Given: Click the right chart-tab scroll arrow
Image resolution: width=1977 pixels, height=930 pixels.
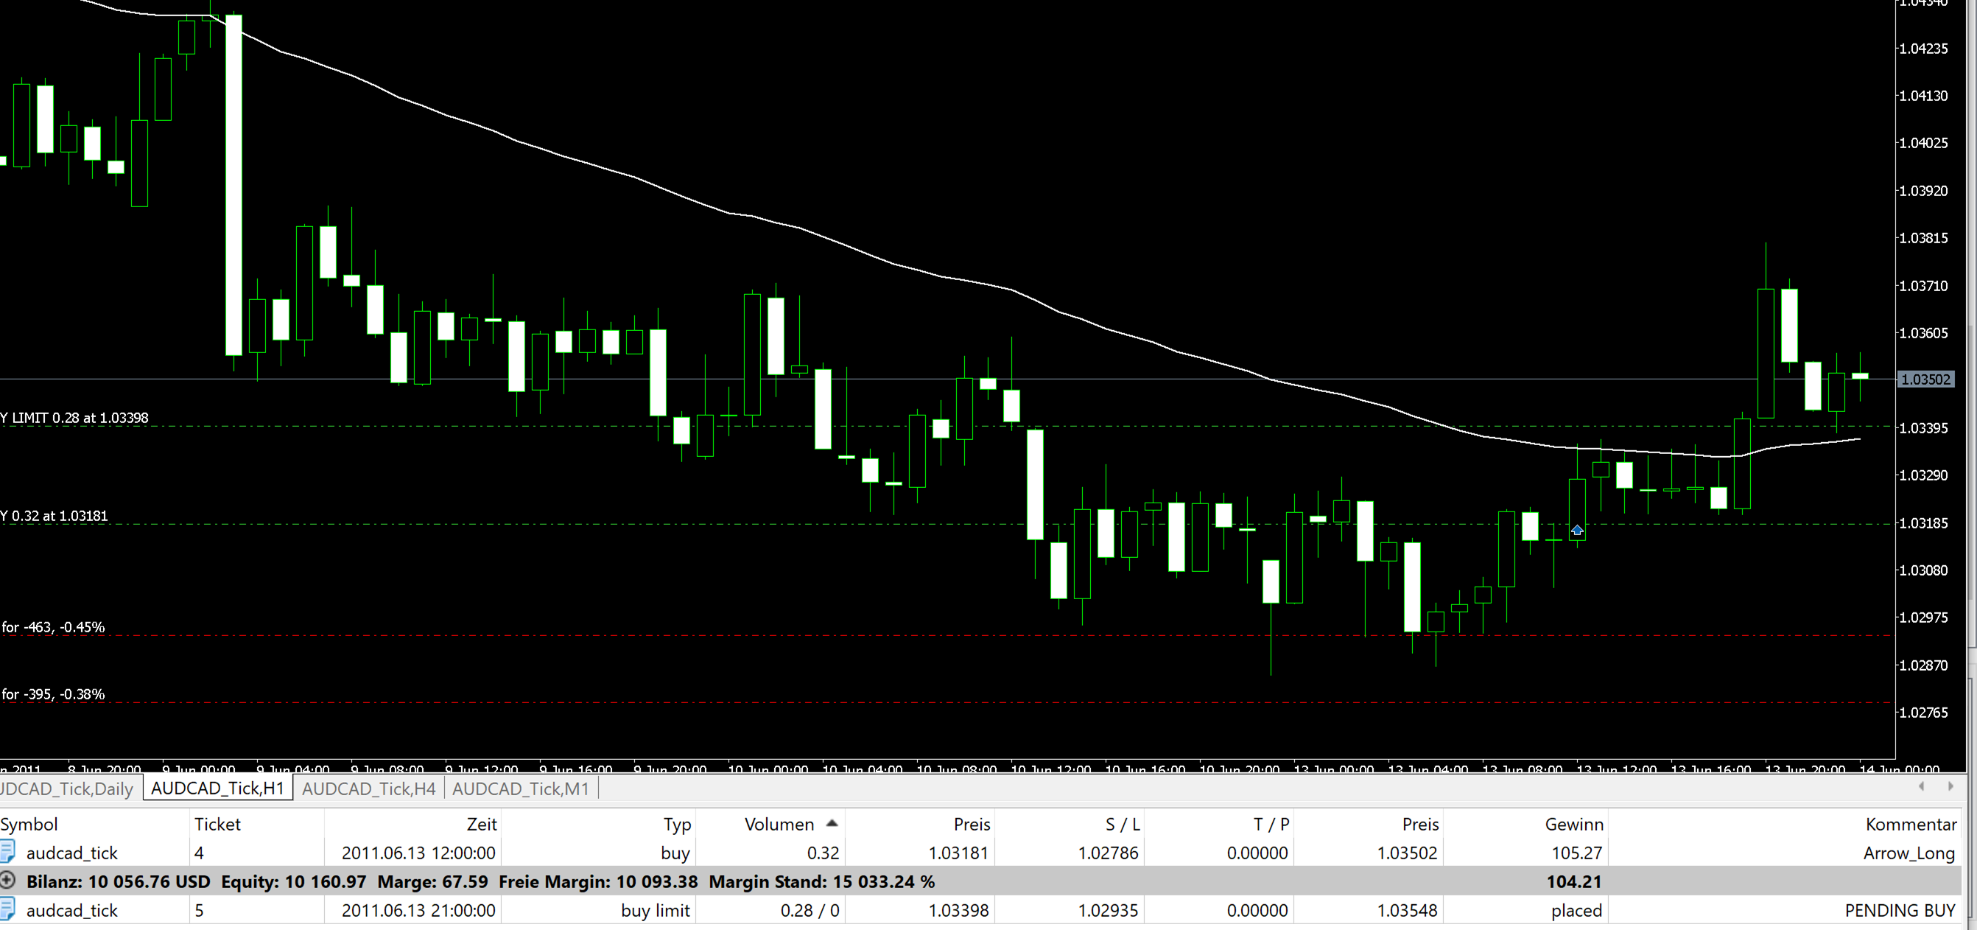Looking at the screenshot, I should click(1950, 786).
